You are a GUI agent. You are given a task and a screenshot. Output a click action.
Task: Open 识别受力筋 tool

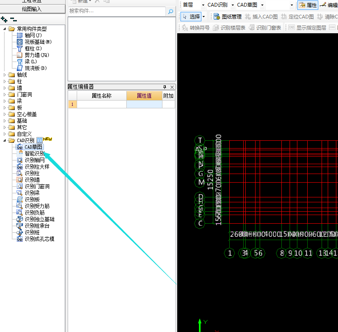[33, 206]
